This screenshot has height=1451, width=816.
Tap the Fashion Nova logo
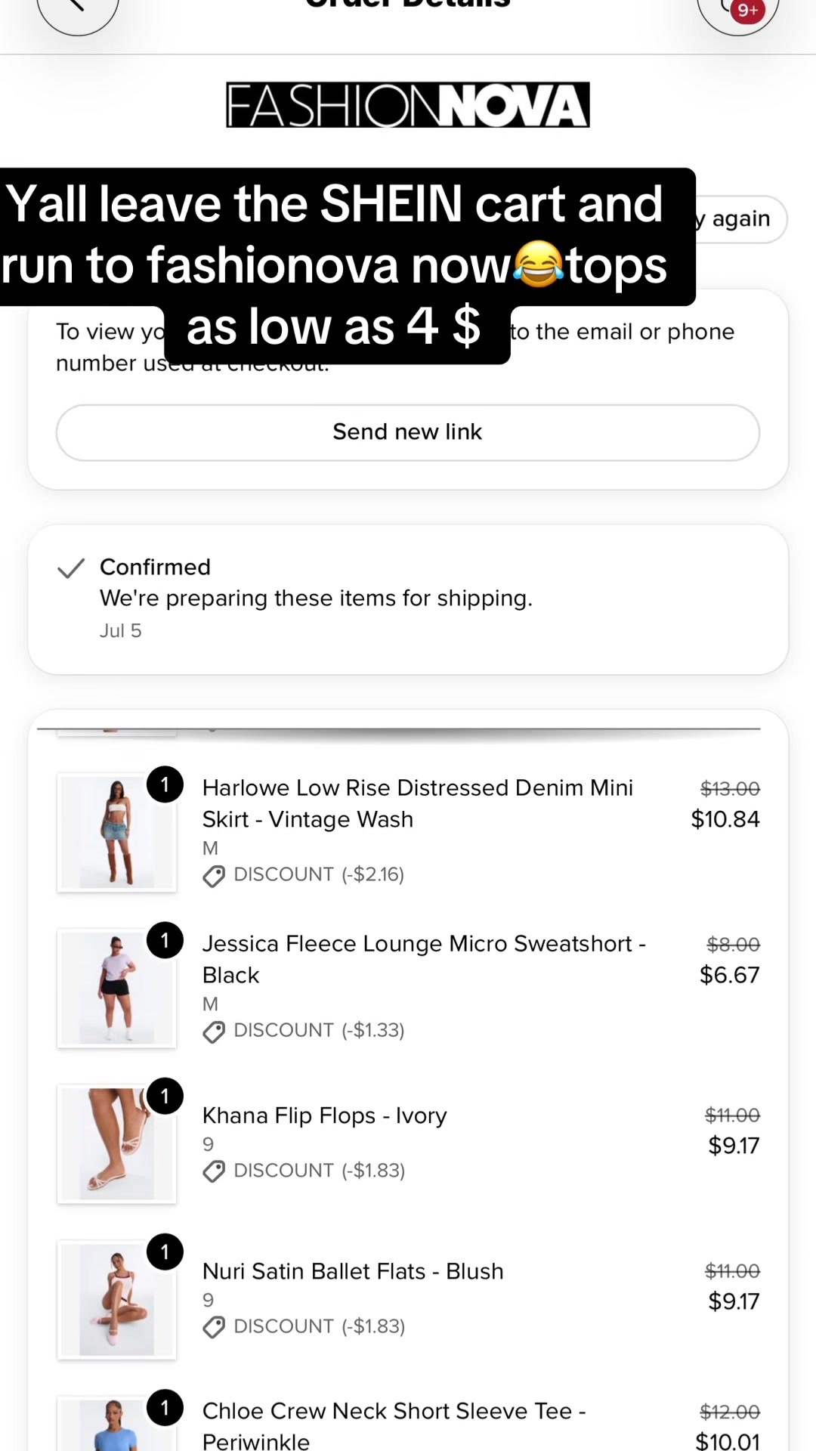(x=408, y=105)
